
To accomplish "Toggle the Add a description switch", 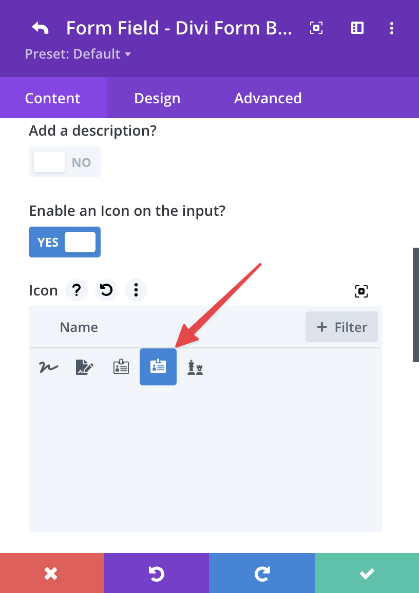I will [65, 162].
